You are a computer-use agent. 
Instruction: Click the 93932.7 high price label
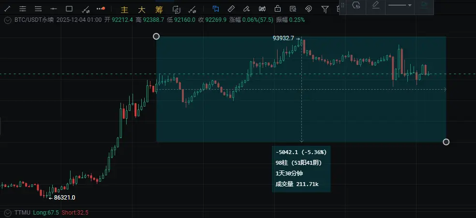283,38
